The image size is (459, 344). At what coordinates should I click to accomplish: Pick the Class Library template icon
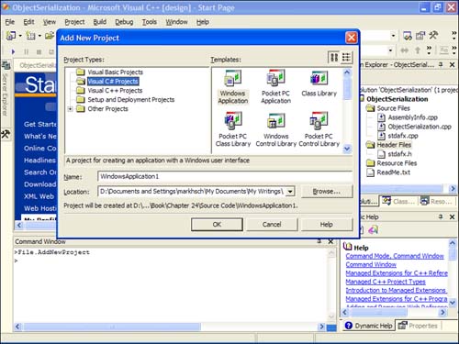point(319,78)
